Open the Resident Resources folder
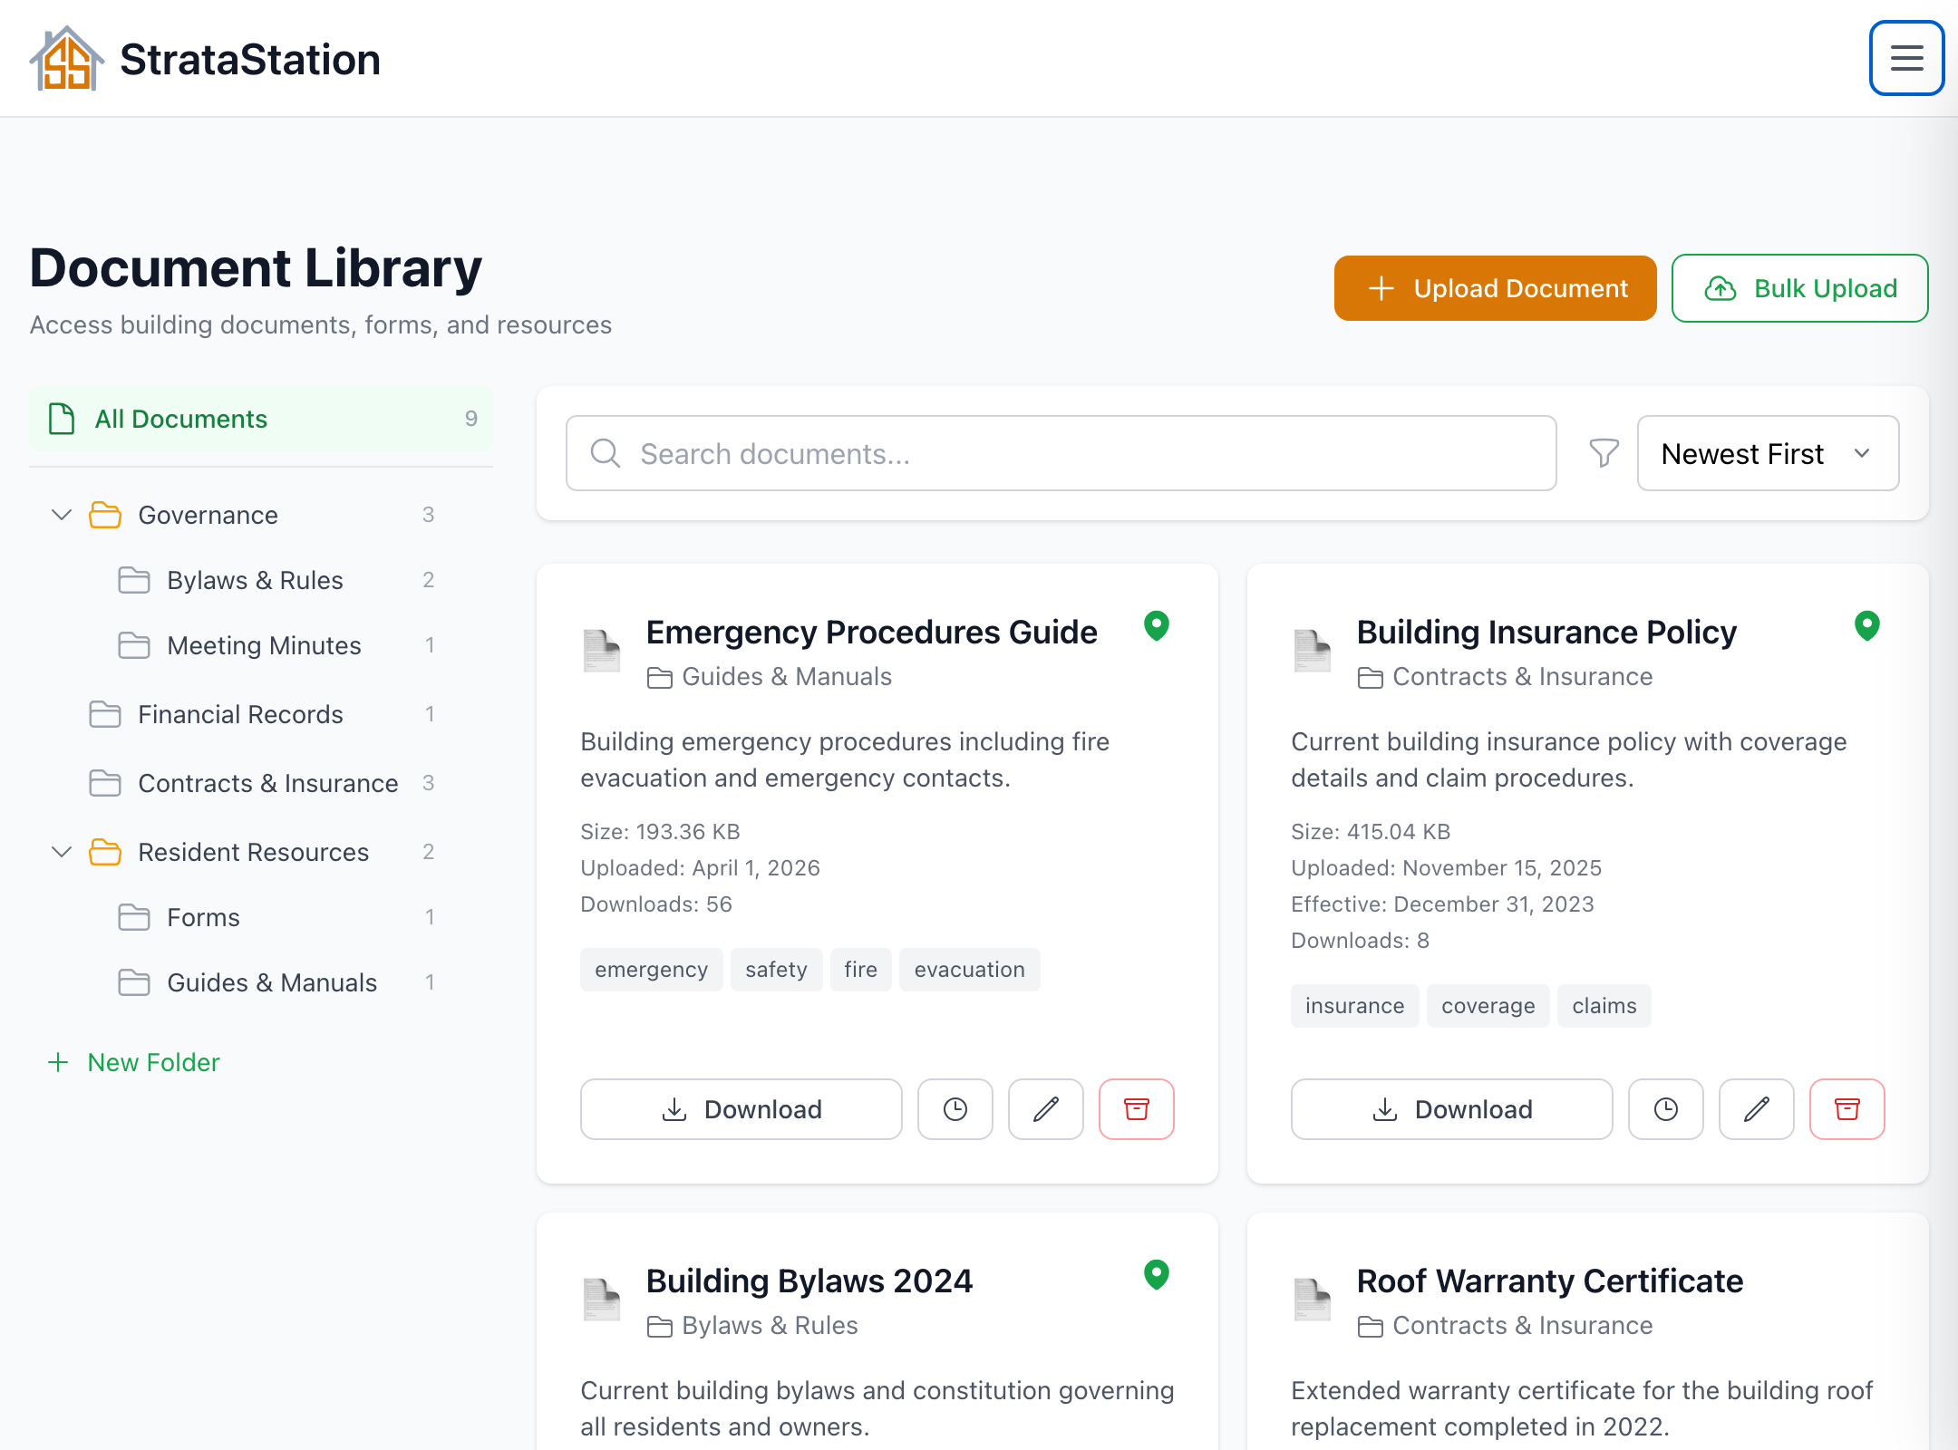Image resolution: width=1958 pixels, height=1450 pixels. click(x=261, y=852)
